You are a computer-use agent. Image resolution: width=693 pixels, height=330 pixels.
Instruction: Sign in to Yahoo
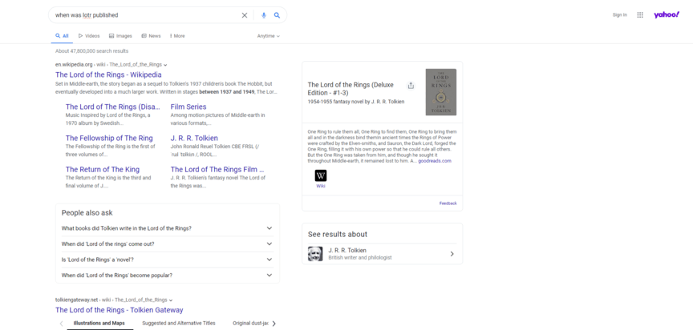pyautogui.click(x=620, y=15)
